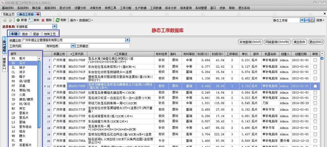Screen dimensions: 327x147
Task: Click into the 工序代码 input field
Action: click(34, 46)
